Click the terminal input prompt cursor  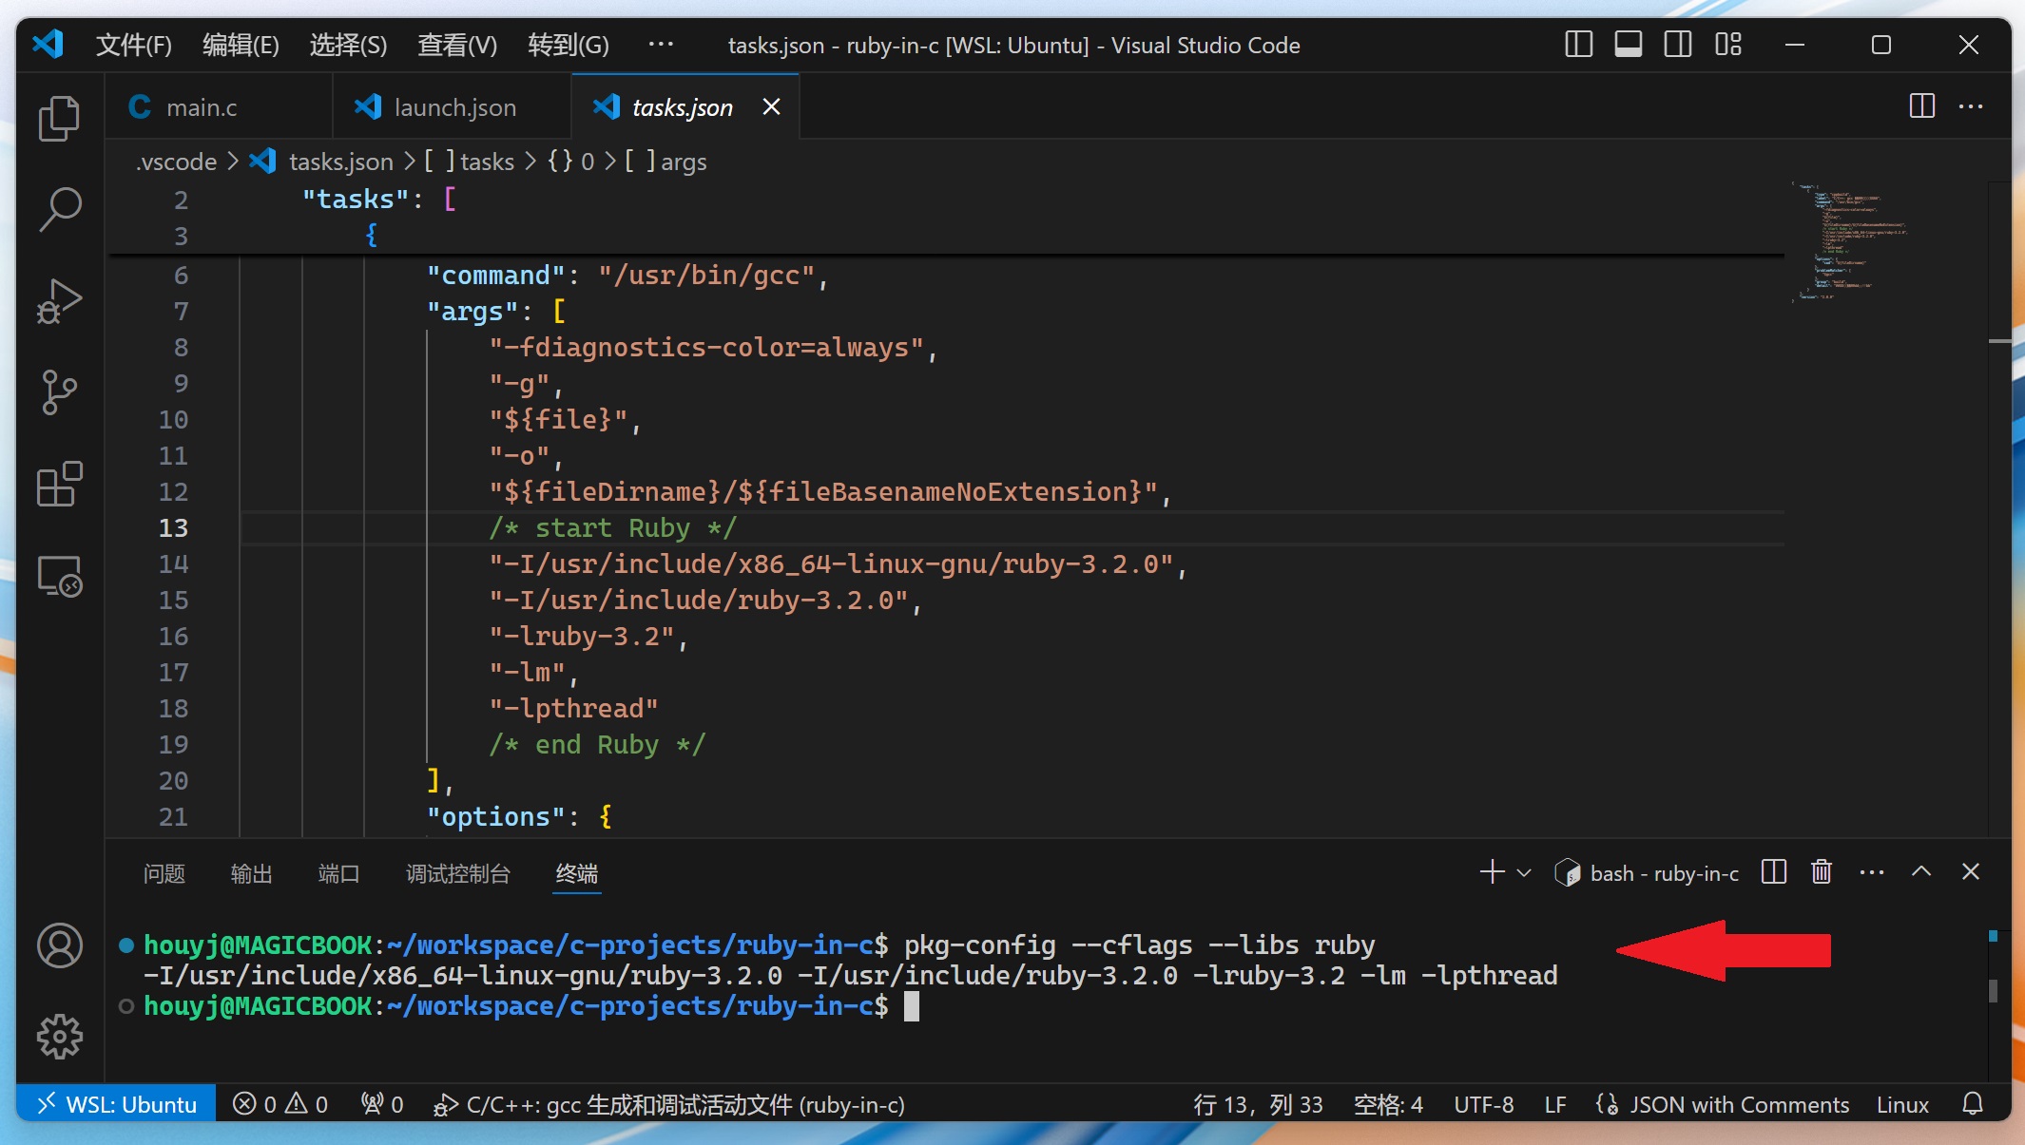(911, 1006)
